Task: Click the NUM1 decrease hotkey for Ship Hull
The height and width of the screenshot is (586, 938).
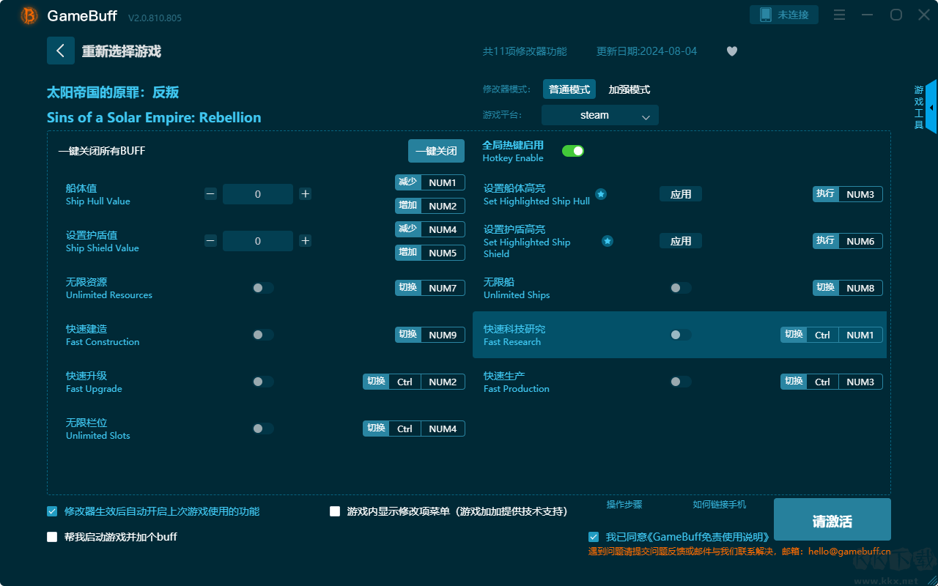Action: pyautogui.click(x=430, y=182)
